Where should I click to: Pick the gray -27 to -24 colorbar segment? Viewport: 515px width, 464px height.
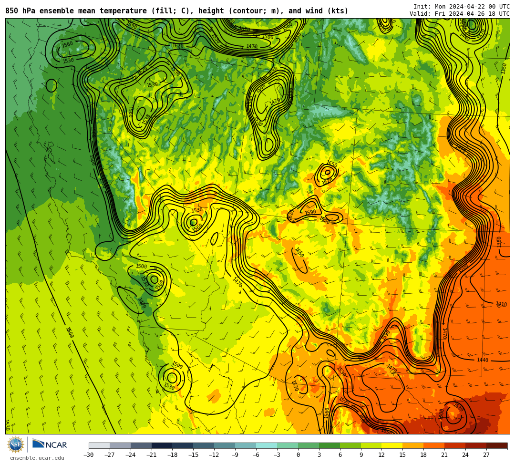[120, 445]
